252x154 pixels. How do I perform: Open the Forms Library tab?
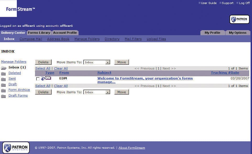39,33
